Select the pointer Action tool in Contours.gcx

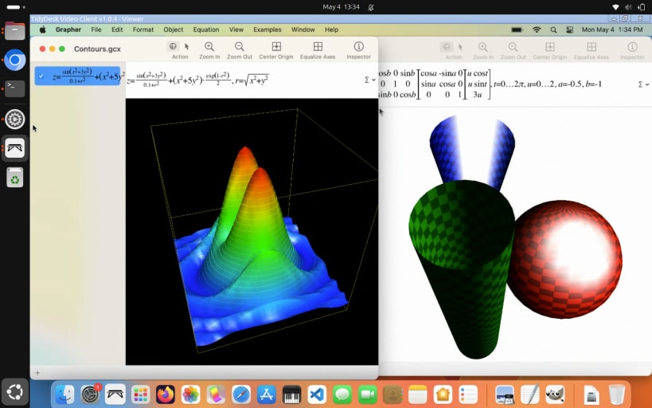coord(187,46)
